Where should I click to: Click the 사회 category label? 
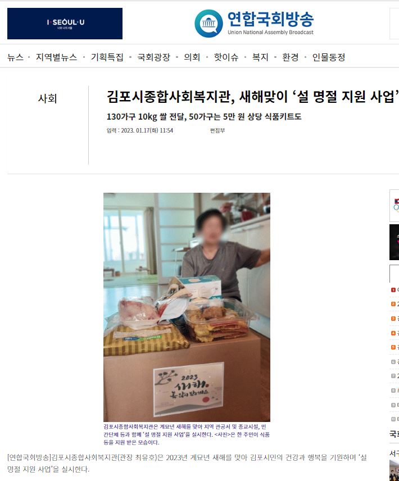(x=48, y=98)
